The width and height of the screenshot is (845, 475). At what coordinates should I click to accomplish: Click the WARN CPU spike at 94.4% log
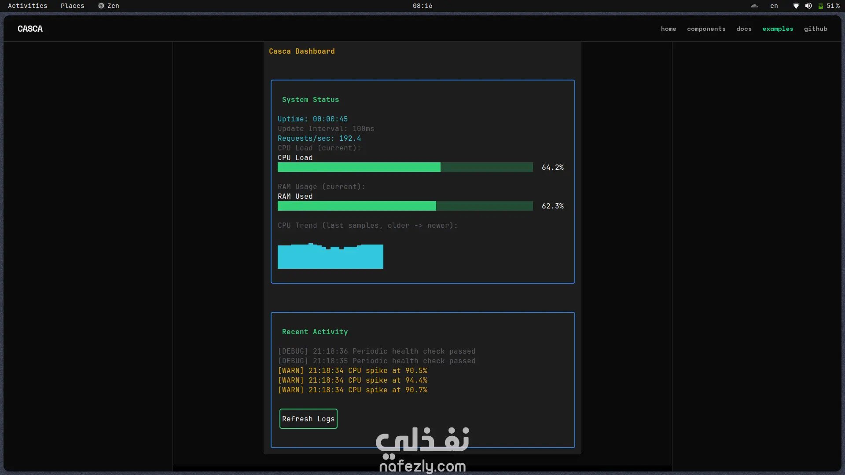pos(352,380)
